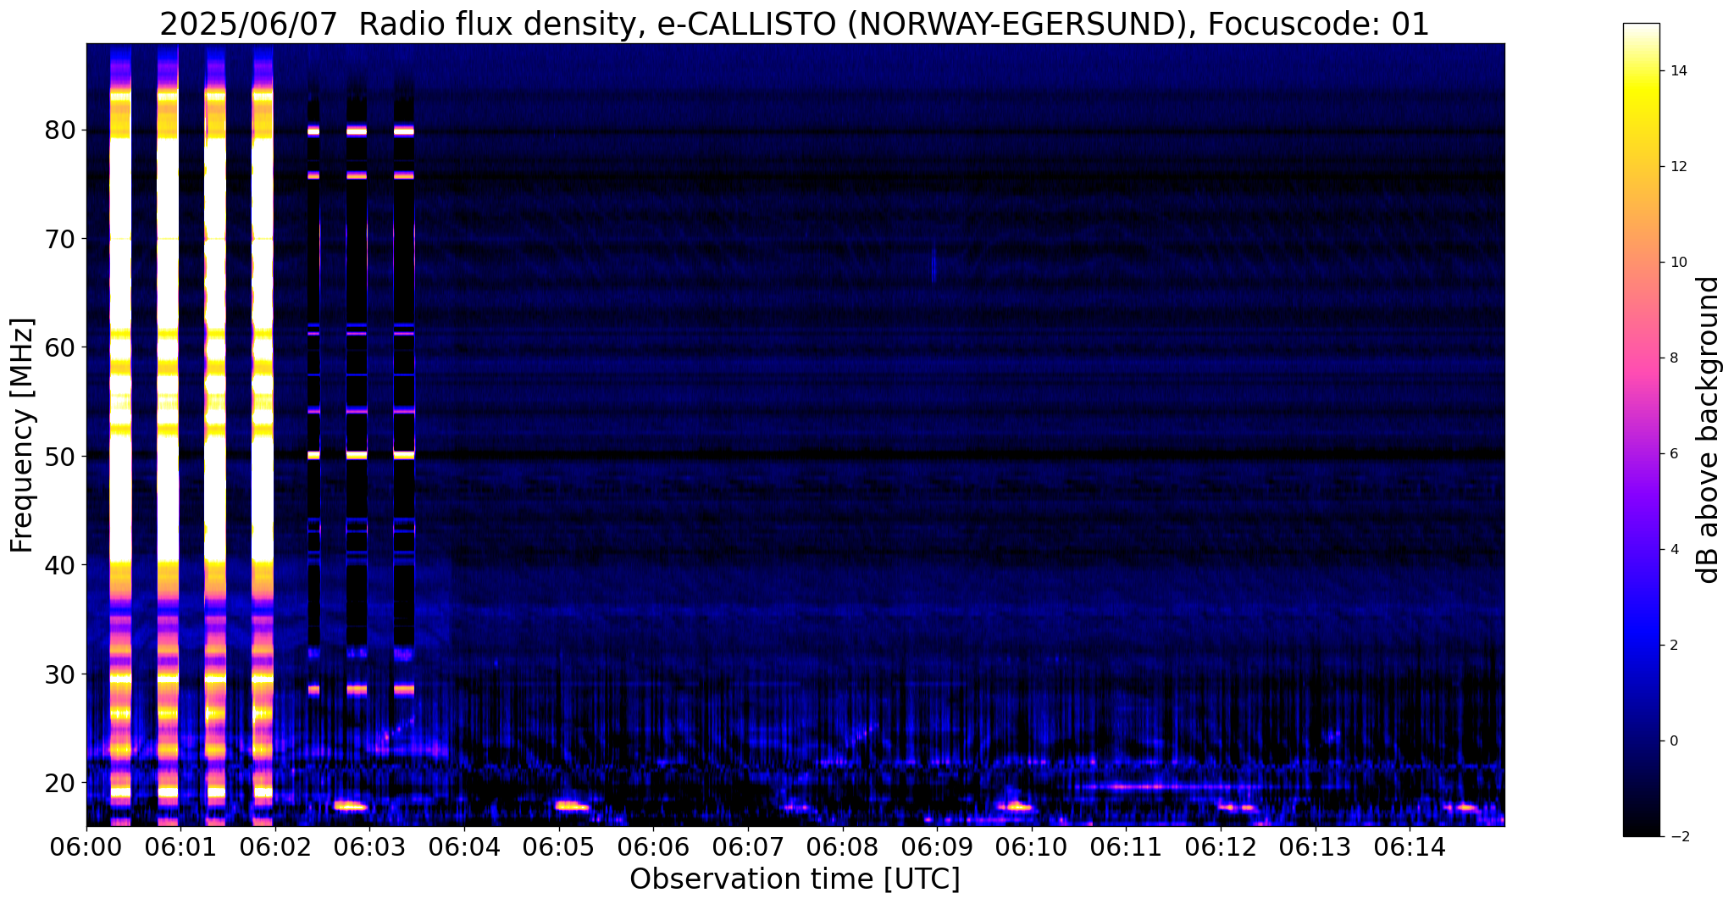Click the colorbar tick label 8

point(1674,358)
